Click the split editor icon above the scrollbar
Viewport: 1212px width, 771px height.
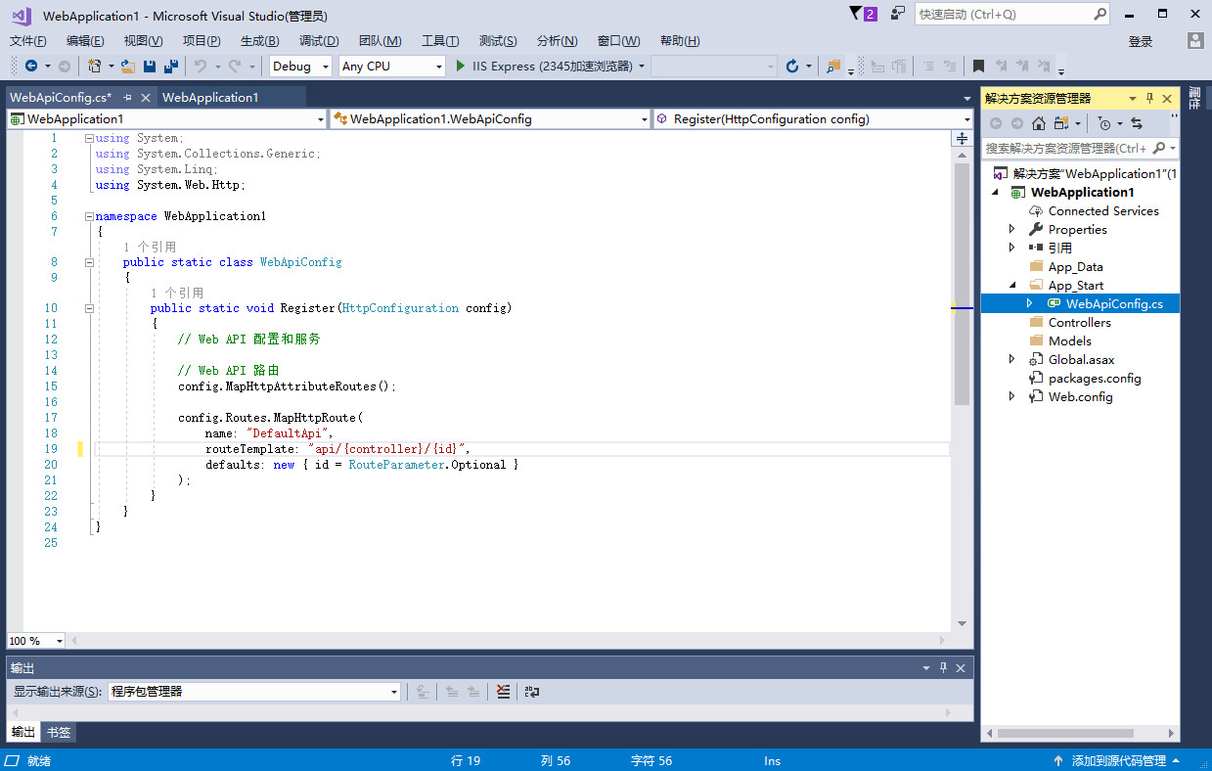[x=962, y=138]
